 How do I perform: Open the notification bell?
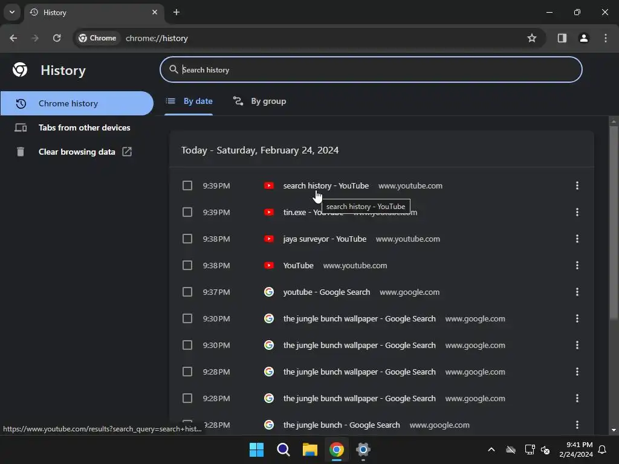pos(603,449)
